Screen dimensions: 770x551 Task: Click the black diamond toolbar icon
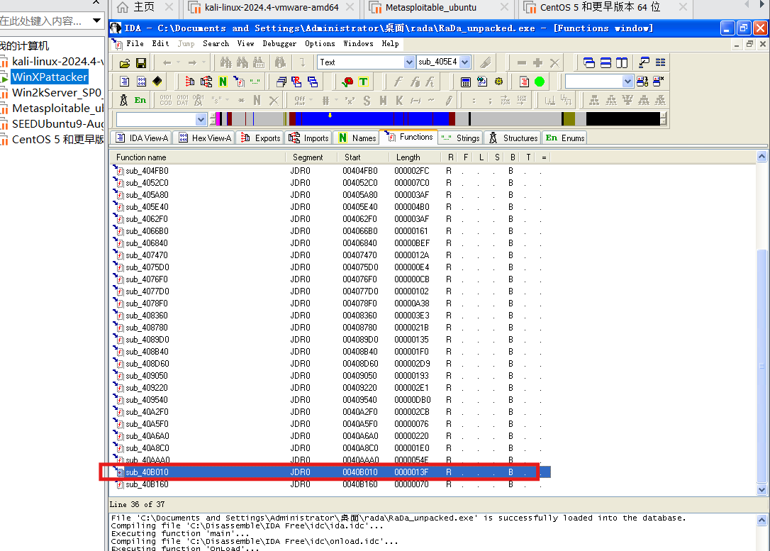(157, 82)
